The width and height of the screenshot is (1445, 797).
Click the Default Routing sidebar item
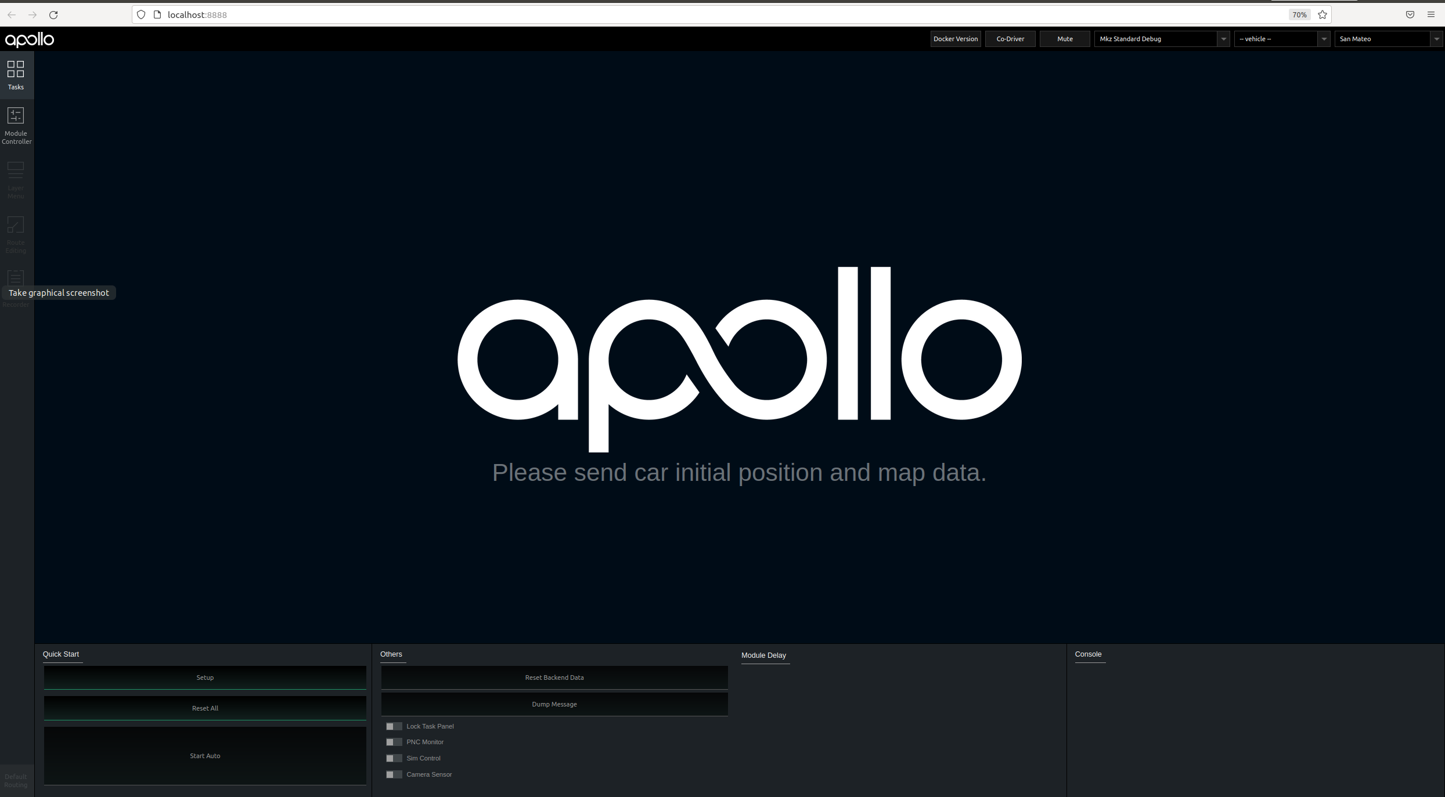tap(16, 780)
